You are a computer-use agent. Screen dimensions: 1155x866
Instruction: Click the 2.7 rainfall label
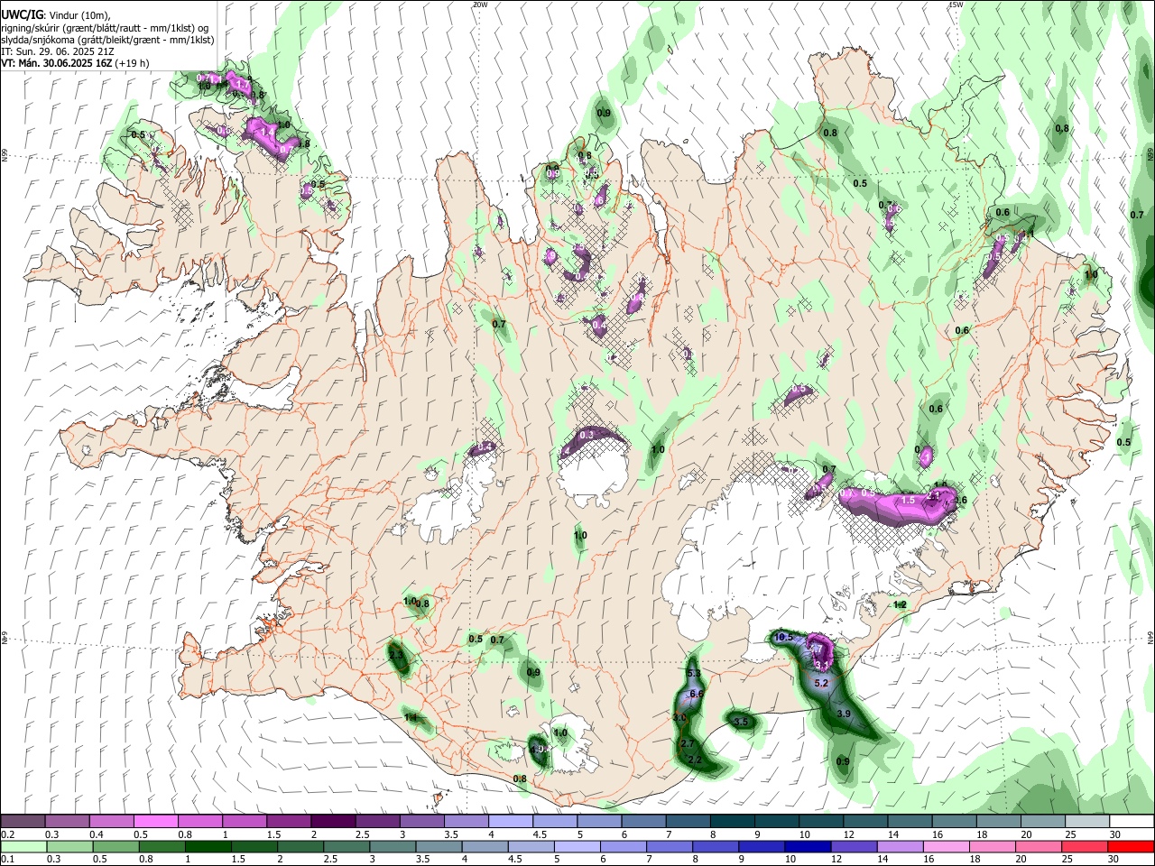687,743
